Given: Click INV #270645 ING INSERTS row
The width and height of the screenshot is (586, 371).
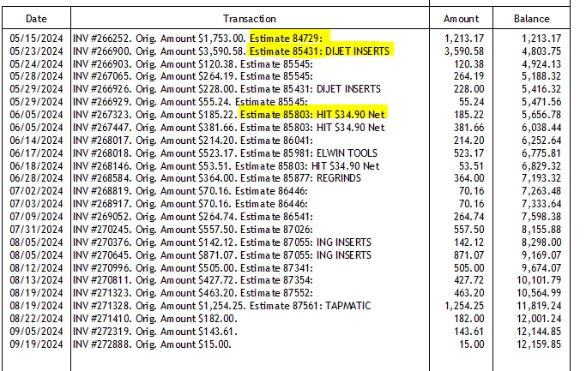Looking at the screenshot, I should pos(287,255).
